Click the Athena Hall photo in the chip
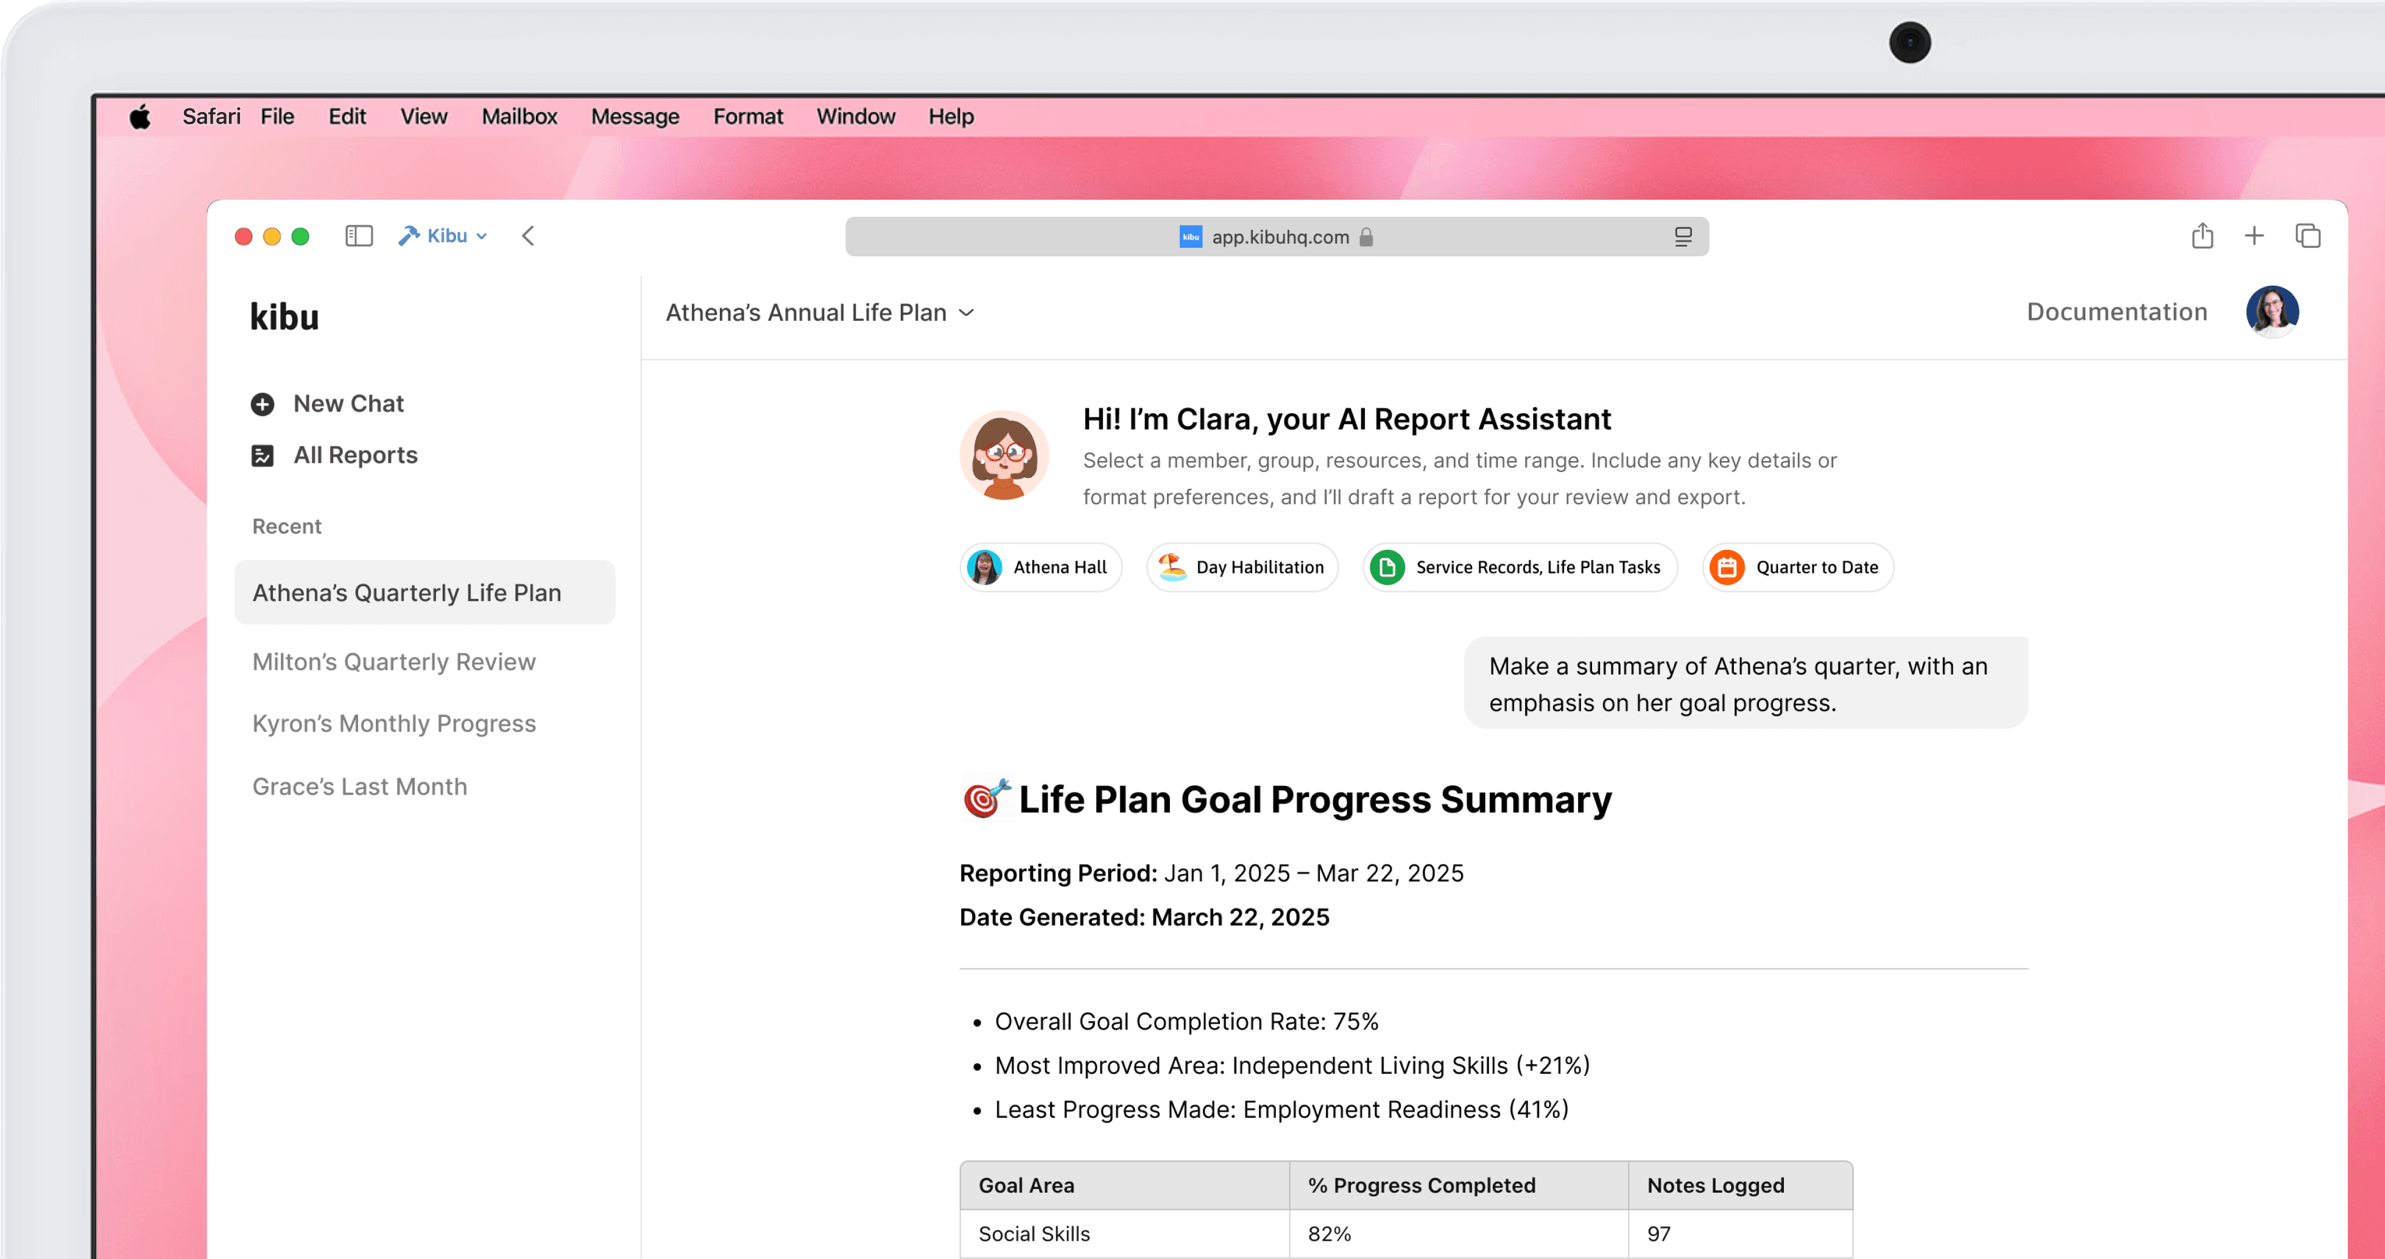The width and height of the screenshot is (2385, 1259). pyautogui.click(x=984, y=567)
